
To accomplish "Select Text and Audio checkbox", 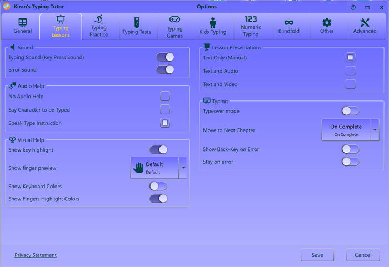I will (x=350, y=70).
